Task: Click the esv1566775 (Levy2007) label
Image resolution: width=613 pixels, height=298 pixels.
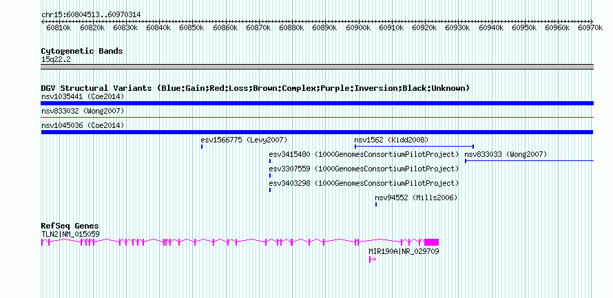Action: coord(244,140)
